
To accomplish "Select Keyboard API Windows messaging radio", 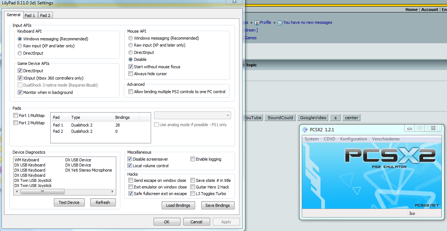I will coord(20,39).
